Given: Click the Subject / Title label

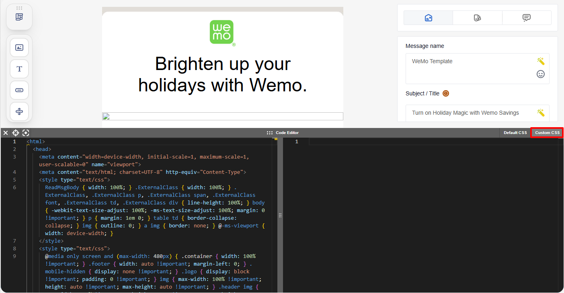Looking at the screenshot, I should click(x=422, y=93).
